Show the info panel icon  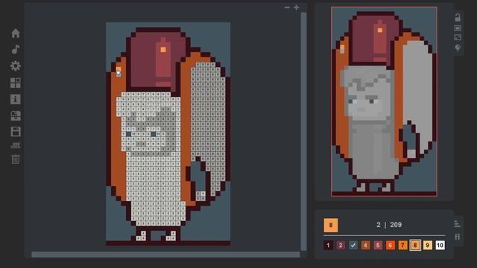click(16, 99)
